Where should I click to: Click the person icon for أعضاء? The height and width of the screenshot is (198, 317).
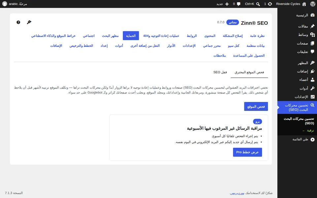(x=312, y=80)
